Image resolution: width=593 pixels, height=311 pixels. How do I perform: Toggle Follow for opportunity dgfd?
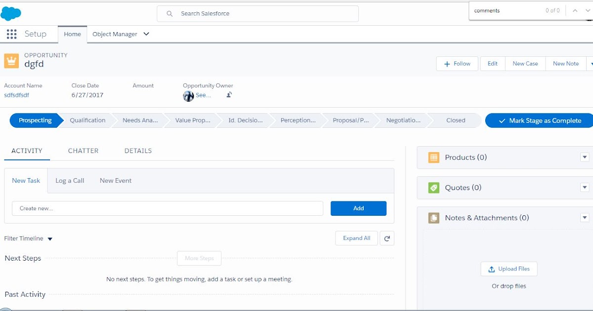457,63
